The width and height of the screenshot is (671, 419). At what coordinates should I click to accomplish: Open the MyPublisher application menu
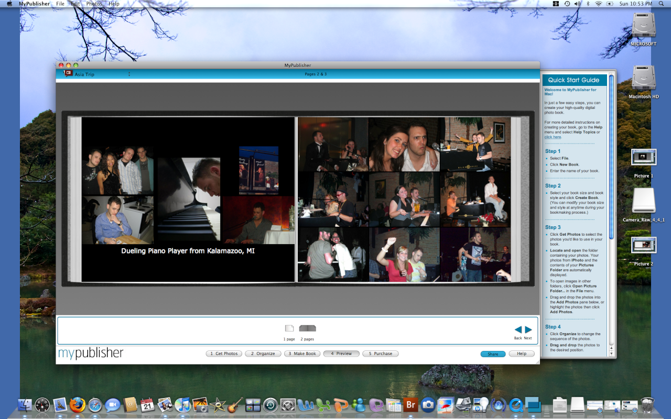[x=34, y=4]
